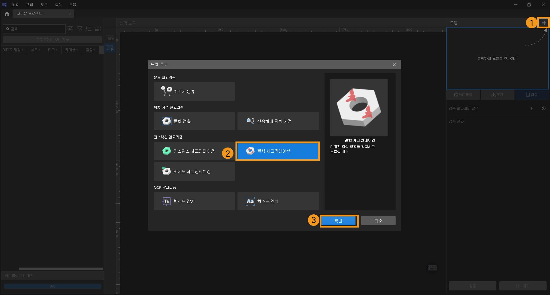Click the plus icon to add a module

[x=544, y=23]
